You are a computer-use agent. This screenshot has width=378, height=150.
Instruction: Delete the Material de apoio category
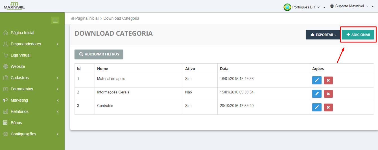[328, 80]
